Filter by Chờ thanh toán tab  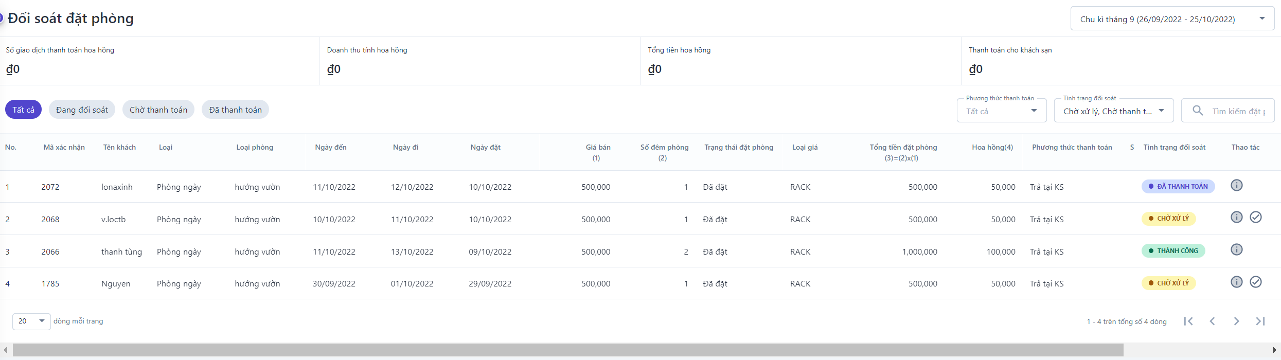[158, 110]
